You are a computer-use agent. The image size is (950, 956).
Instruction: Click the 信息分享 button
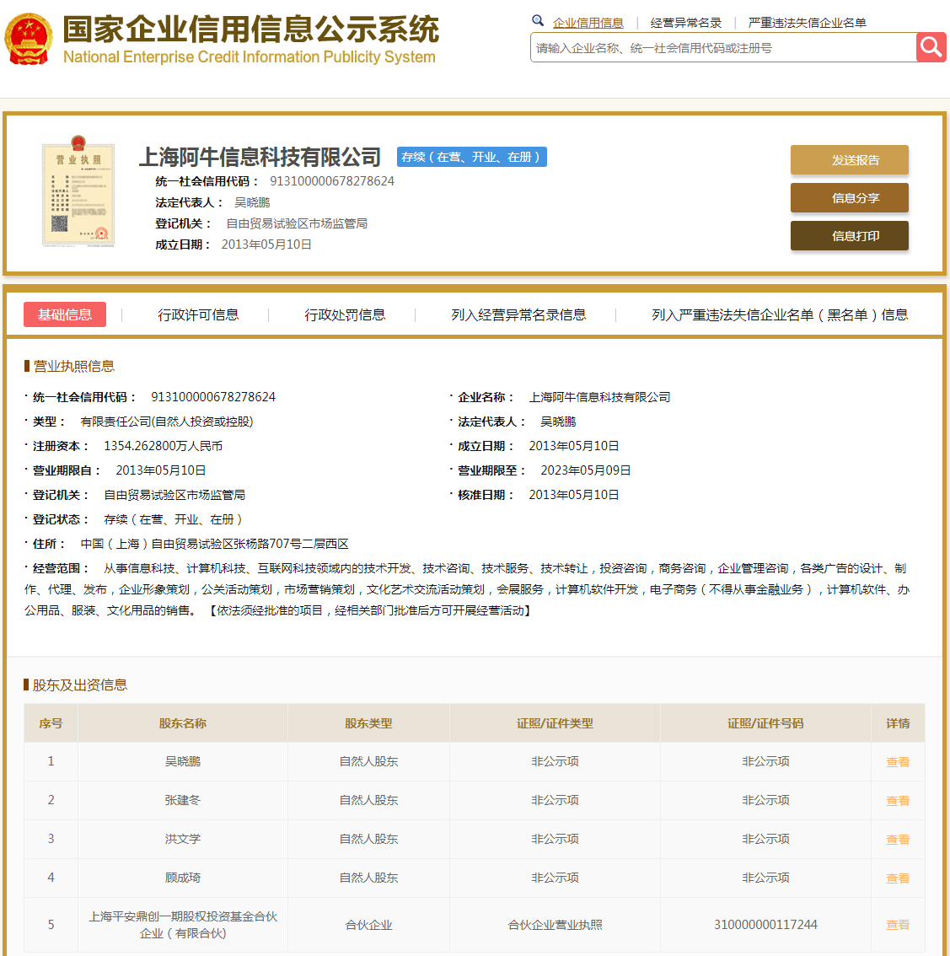click(849, 198)
